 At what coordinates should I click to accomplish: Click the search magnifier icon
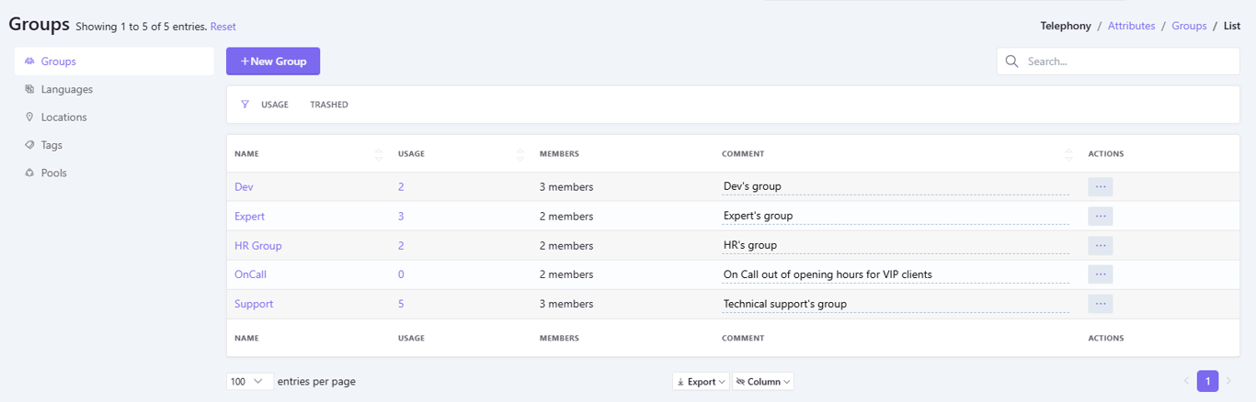[x=1012, y=61]
